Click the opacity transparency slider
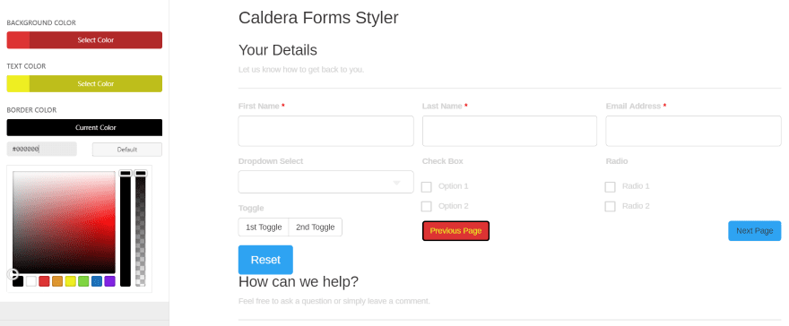 [x=141, y=228]
